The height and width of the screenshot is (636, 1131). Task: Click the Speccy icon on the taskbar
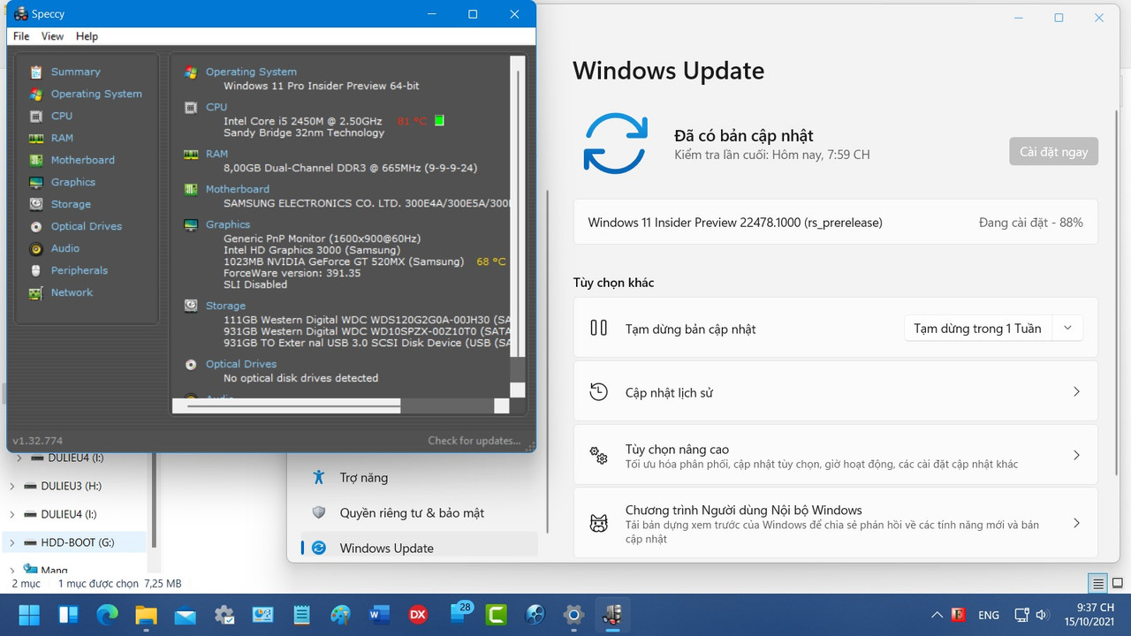pos(612,615)
